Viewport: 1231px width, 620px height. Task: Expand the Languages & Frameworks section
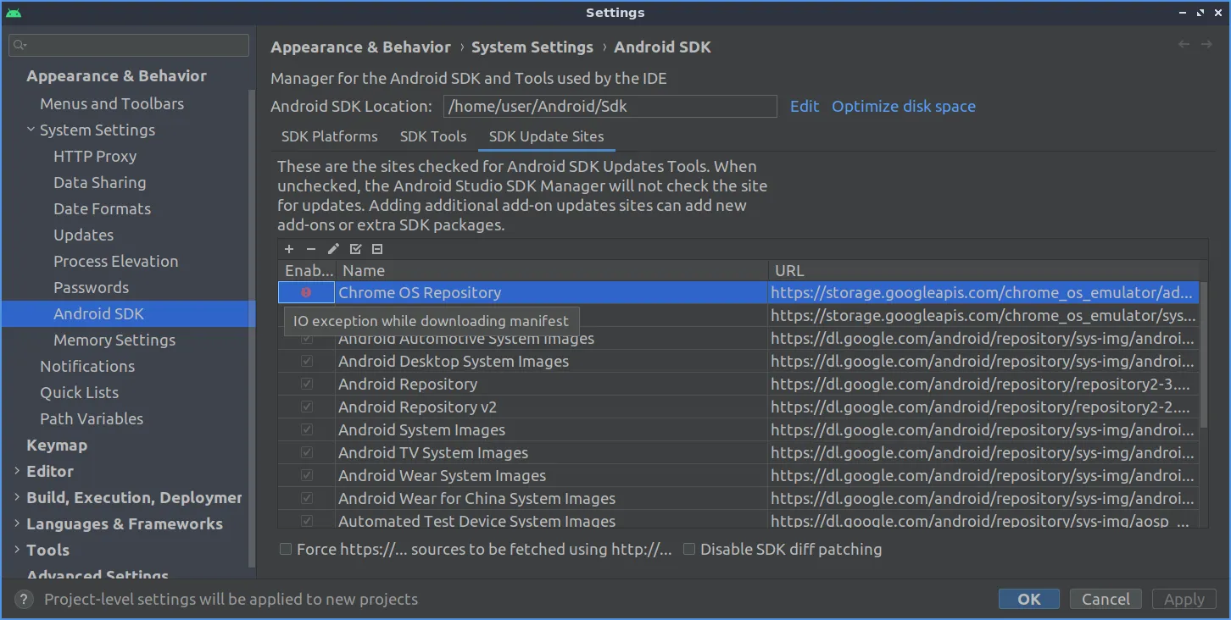click(18, 523)
